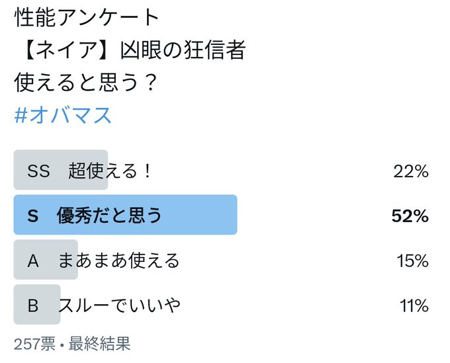The image size is (450, 363).
Task: Click the 15% result percentage
Action: [413, 261]
